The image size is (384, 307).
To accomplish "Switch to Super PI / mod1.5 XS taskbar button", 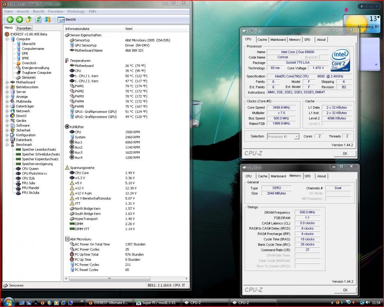I will (157, 303).
